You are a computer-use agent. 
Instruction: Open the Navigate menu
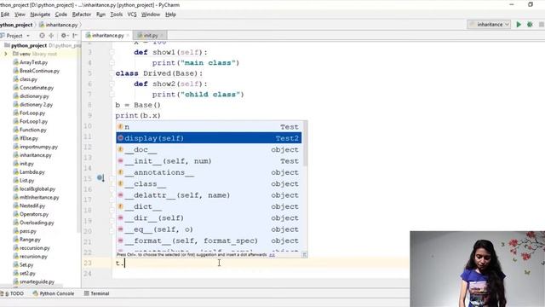(40, 14)
